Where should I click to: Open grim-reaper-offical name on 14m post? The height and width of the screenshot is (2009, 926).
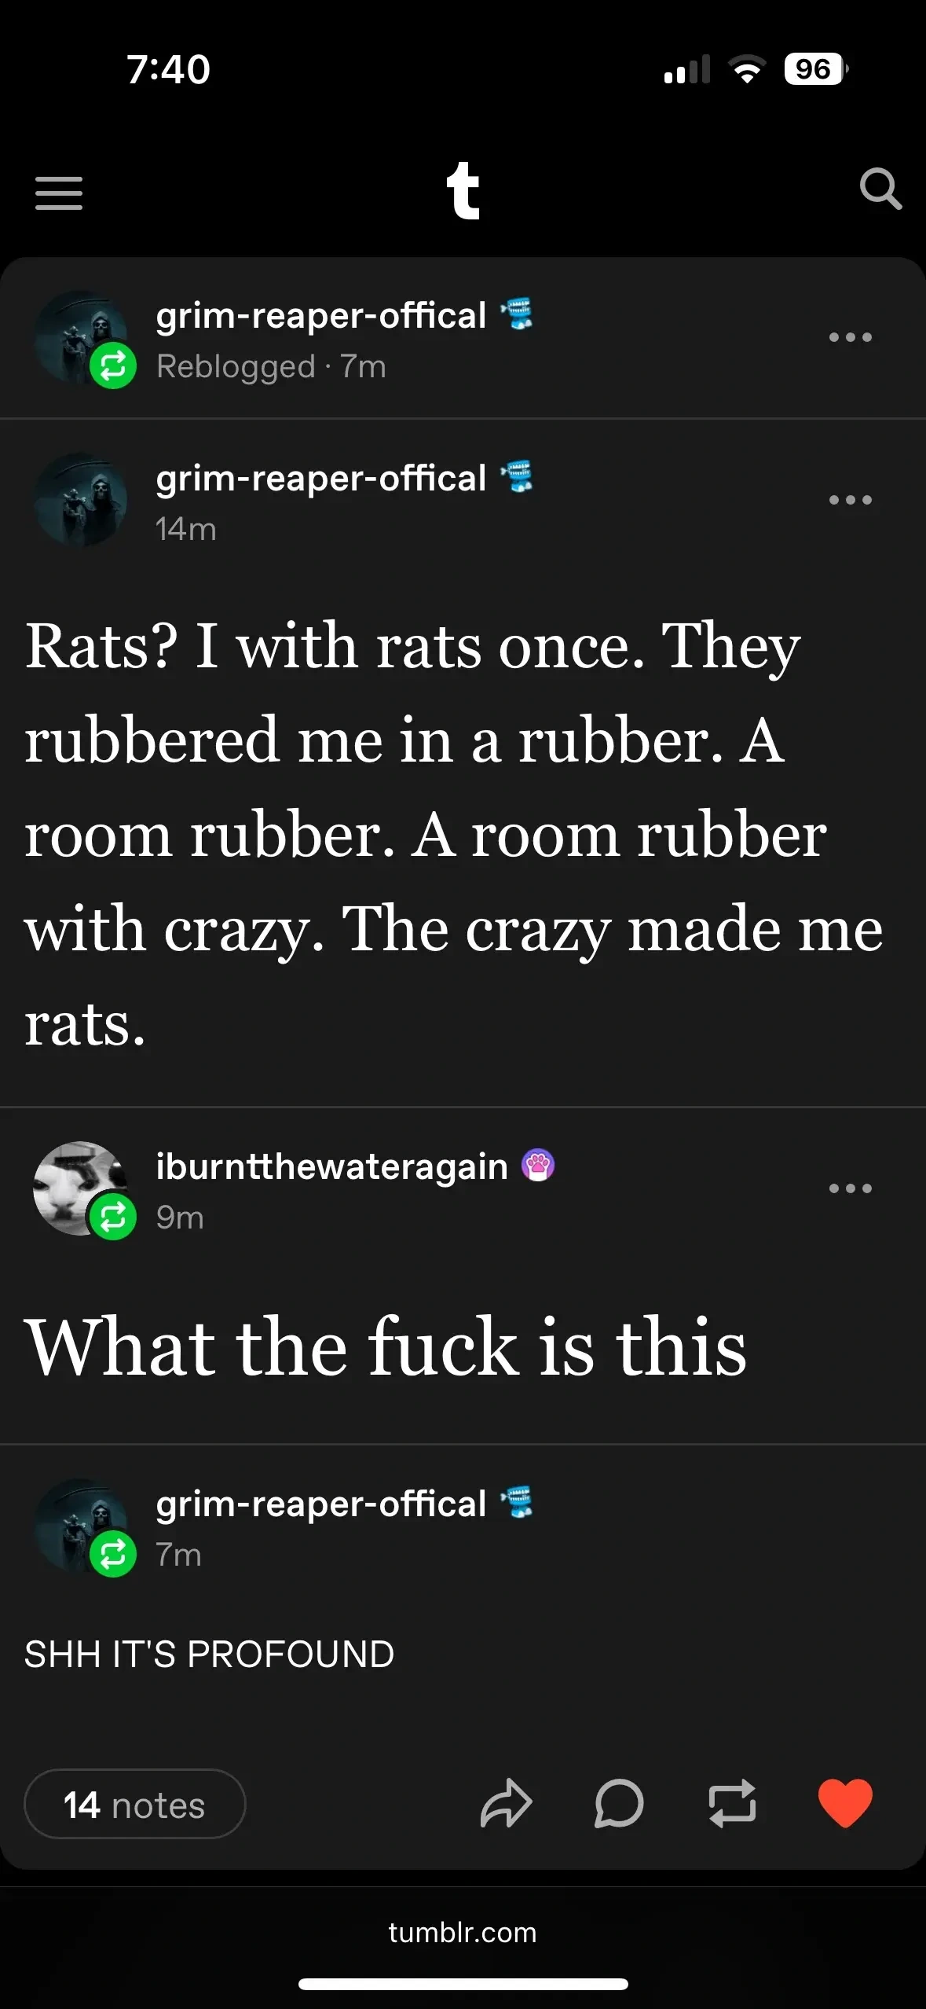pos(320,478)
